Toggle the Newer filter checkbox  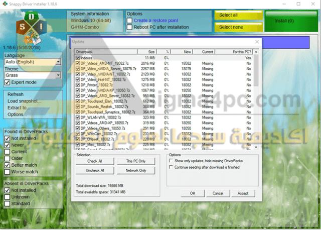tap(7, 145)
